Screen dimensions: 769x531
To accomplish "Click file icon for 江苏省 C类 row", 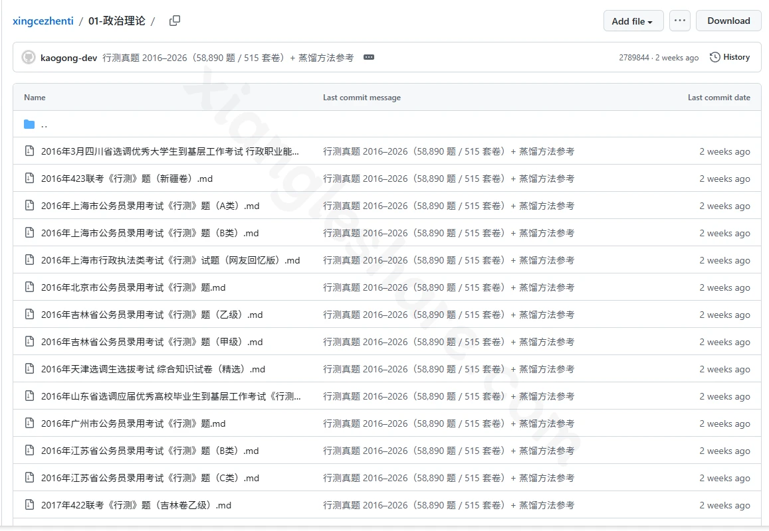I will coord(29,478).
